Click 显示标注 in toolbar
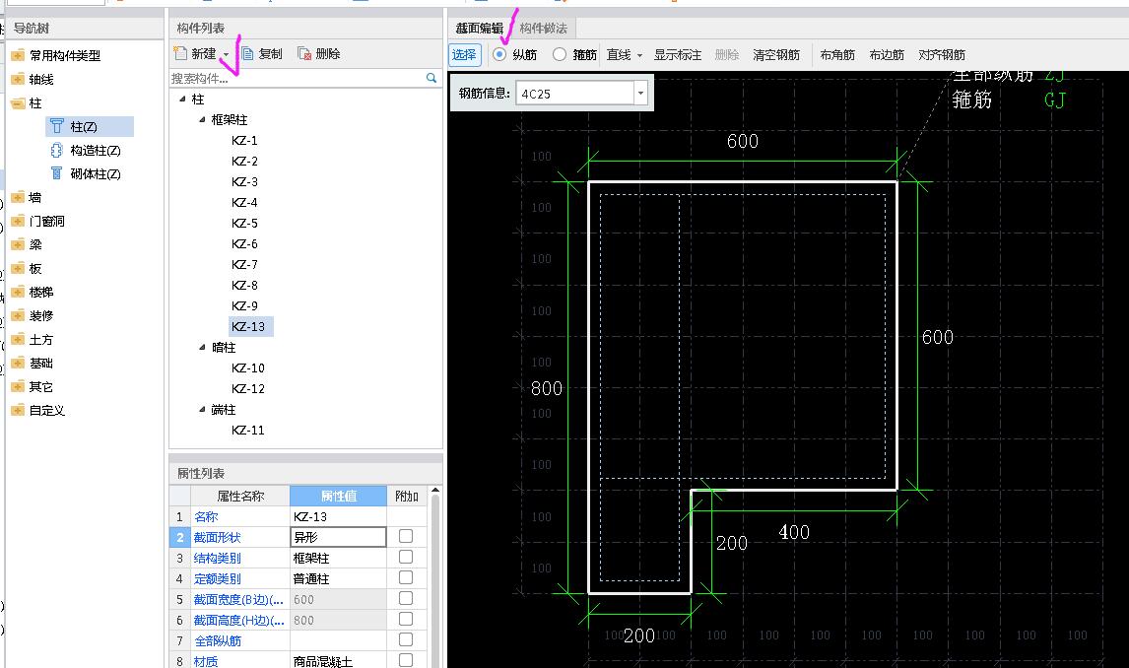1129x668 pixels. pyautogui.click(x=678, y=55)
